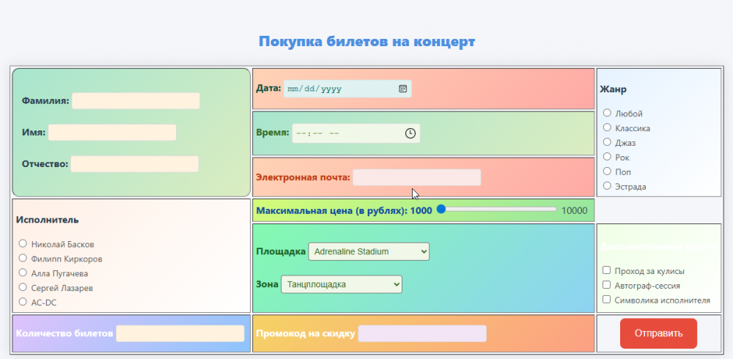Image resolution: width=733 pixels, height=359 pixels.
Task: Open the date picker calendar icon
Action: (x=402, y=89)
